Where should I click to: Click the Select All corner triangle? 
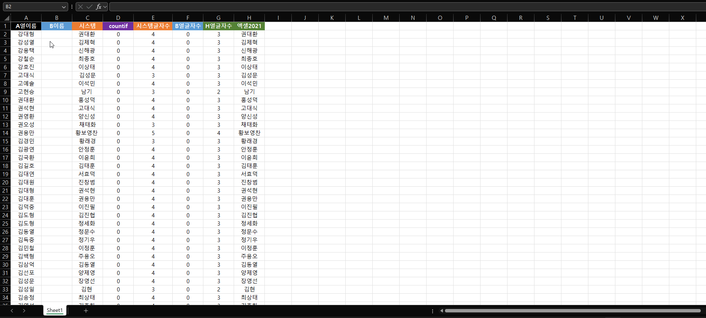click(x=6, y=18)
